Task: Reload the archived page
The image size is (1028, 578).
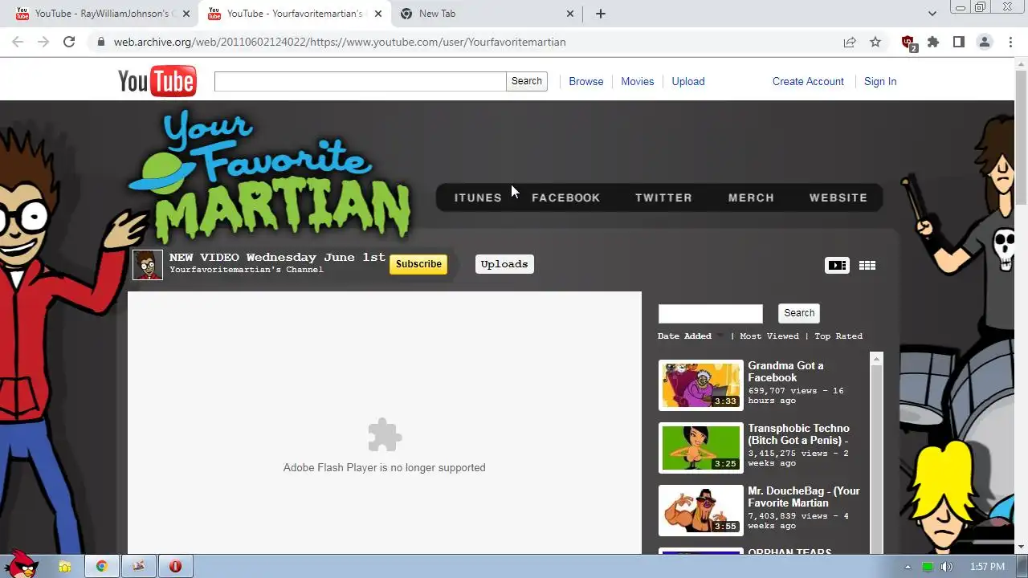Action: [x=69, y=42]
